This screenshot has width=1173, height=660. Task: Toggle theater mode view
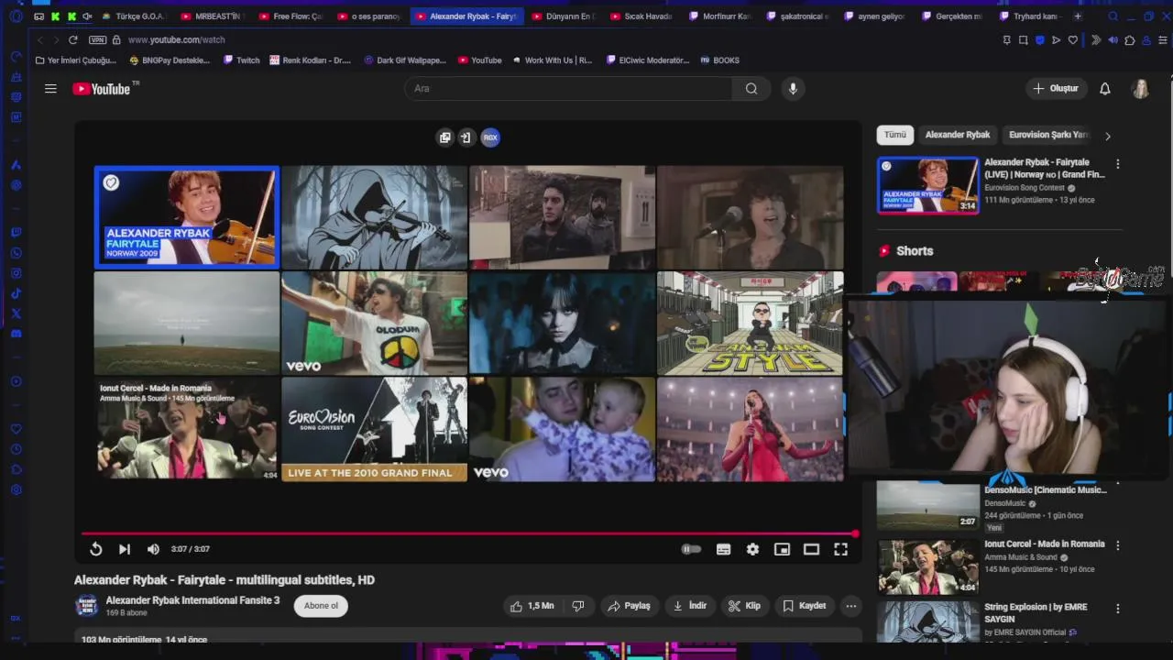[x=811, y=549]
